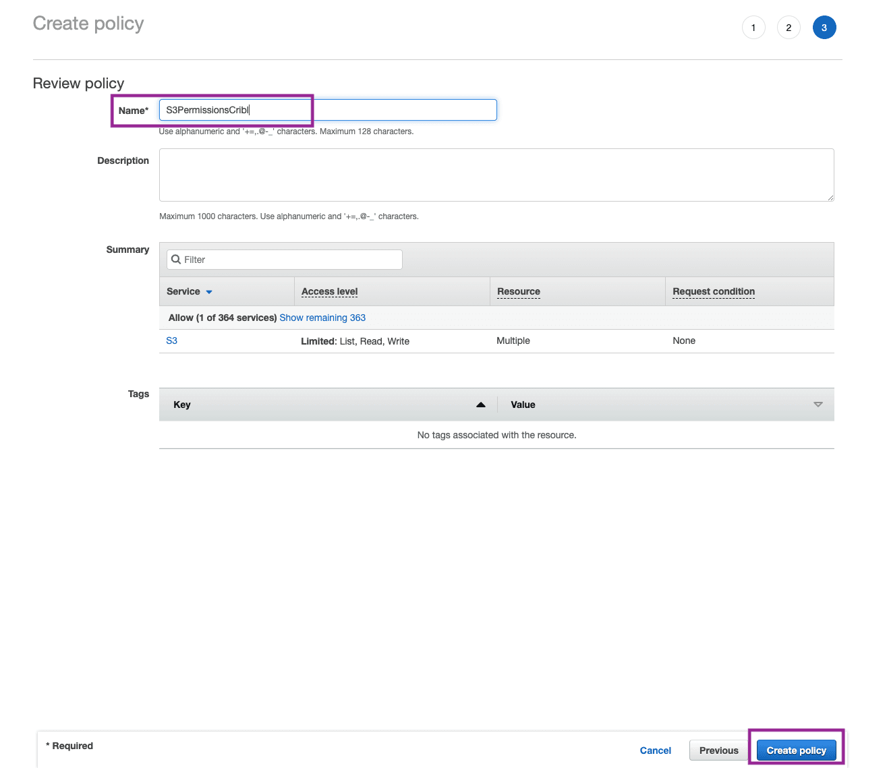Viewport: 887px width, 768px height.
Task: Go back with the Previous button
Action: tap(718, 750)
